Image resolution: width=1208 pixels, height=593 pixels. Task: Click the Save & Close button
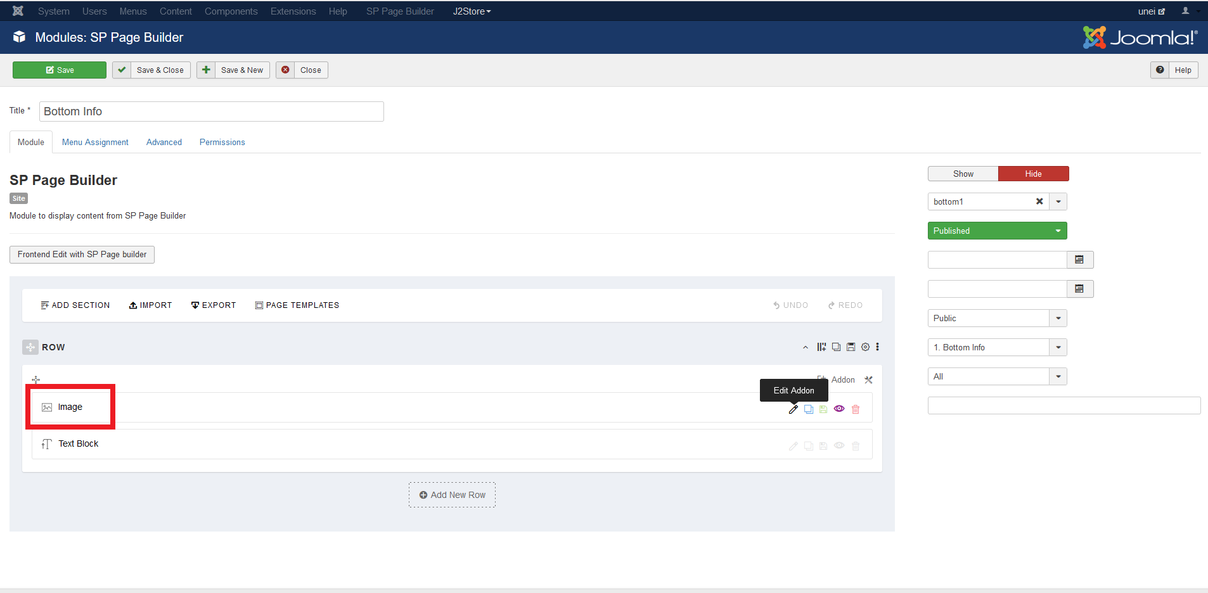click(151, 70)
